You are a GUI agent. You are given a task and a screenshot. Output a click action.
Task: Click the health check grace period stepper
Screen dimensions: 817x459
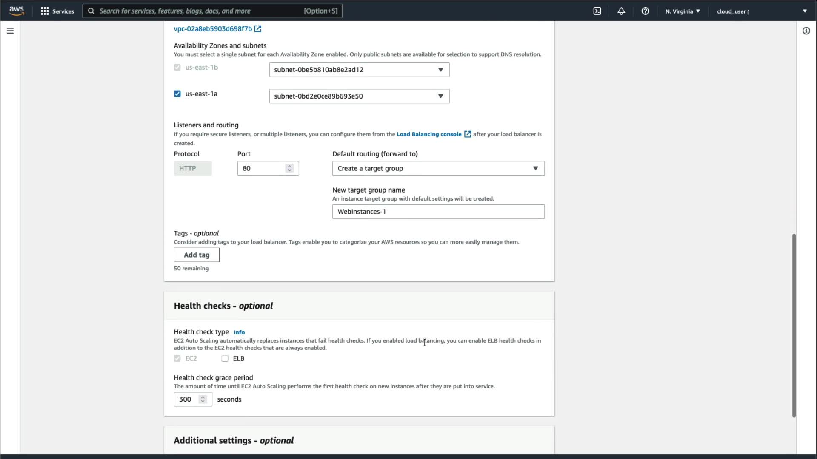point(203,399)
